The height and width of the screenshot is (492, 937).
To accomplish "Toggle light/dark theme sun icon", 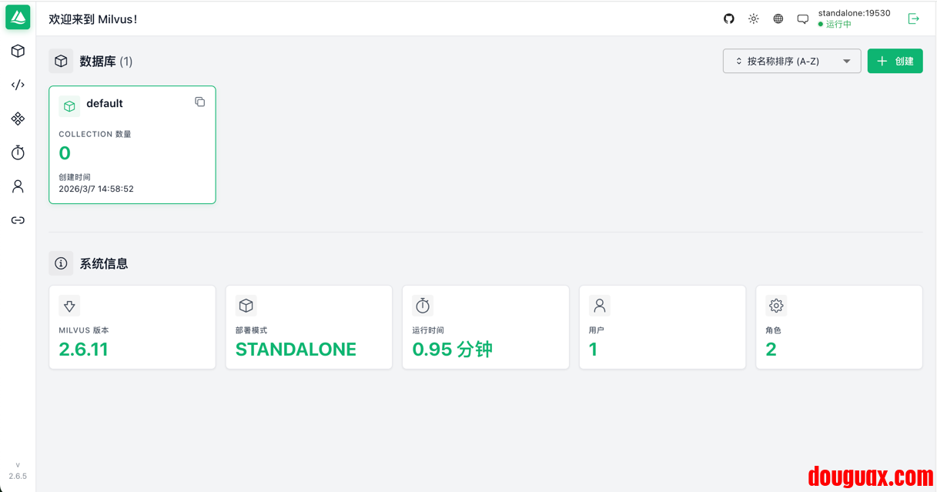I will point(754,18).
